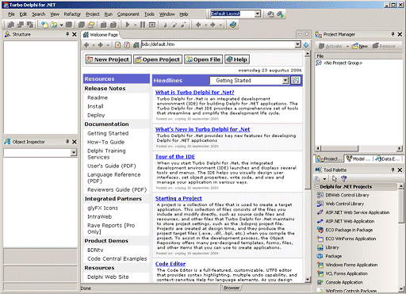Click the Set debug desktop icon
The height and width of the screenshot is (294, 406).
click(280, 14)
